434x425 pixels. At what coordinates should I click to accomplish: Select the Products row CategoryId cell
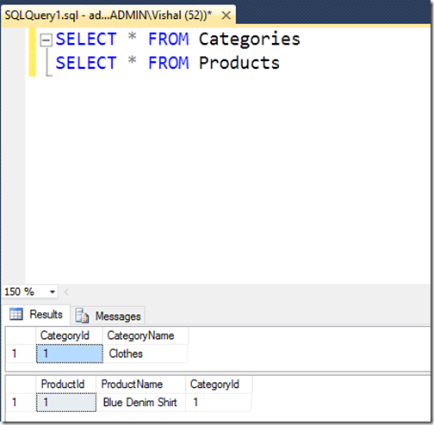219,403
